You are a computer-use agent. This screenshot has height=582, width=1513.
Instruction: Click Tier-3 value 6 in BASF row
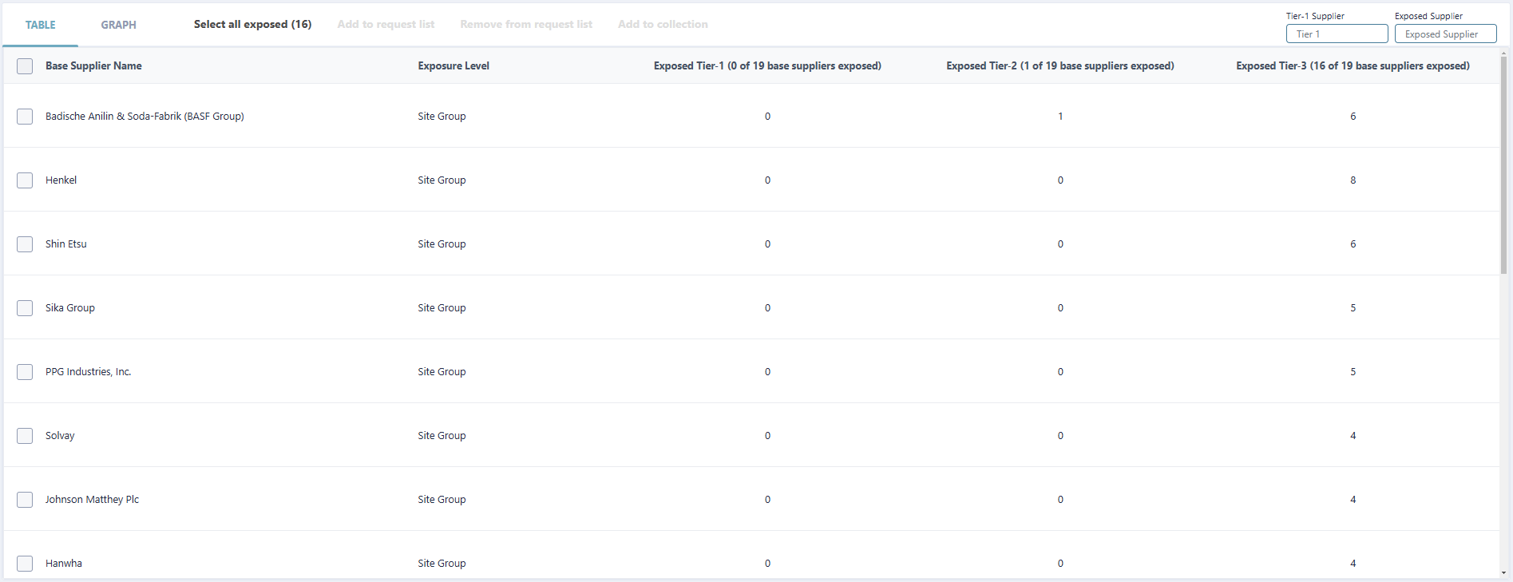tap(1353, 117)
